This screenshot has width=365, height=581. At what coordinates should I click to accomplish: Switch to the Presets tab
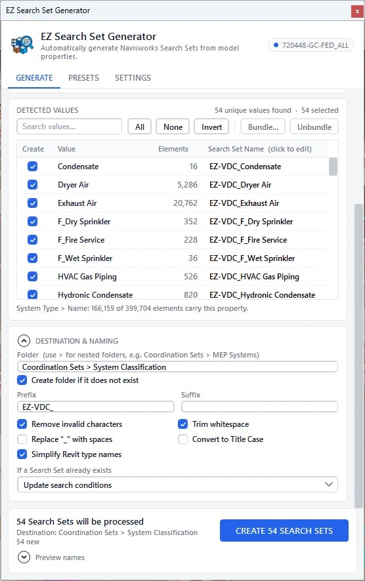pyautogui.click(x=83, y=78)
